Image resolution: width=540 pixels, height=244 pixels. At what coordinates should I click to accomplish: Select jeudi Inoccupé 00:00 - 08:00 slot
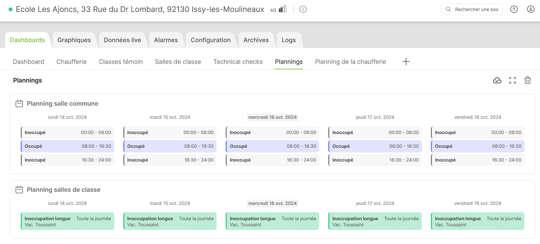tap(375, 133)
